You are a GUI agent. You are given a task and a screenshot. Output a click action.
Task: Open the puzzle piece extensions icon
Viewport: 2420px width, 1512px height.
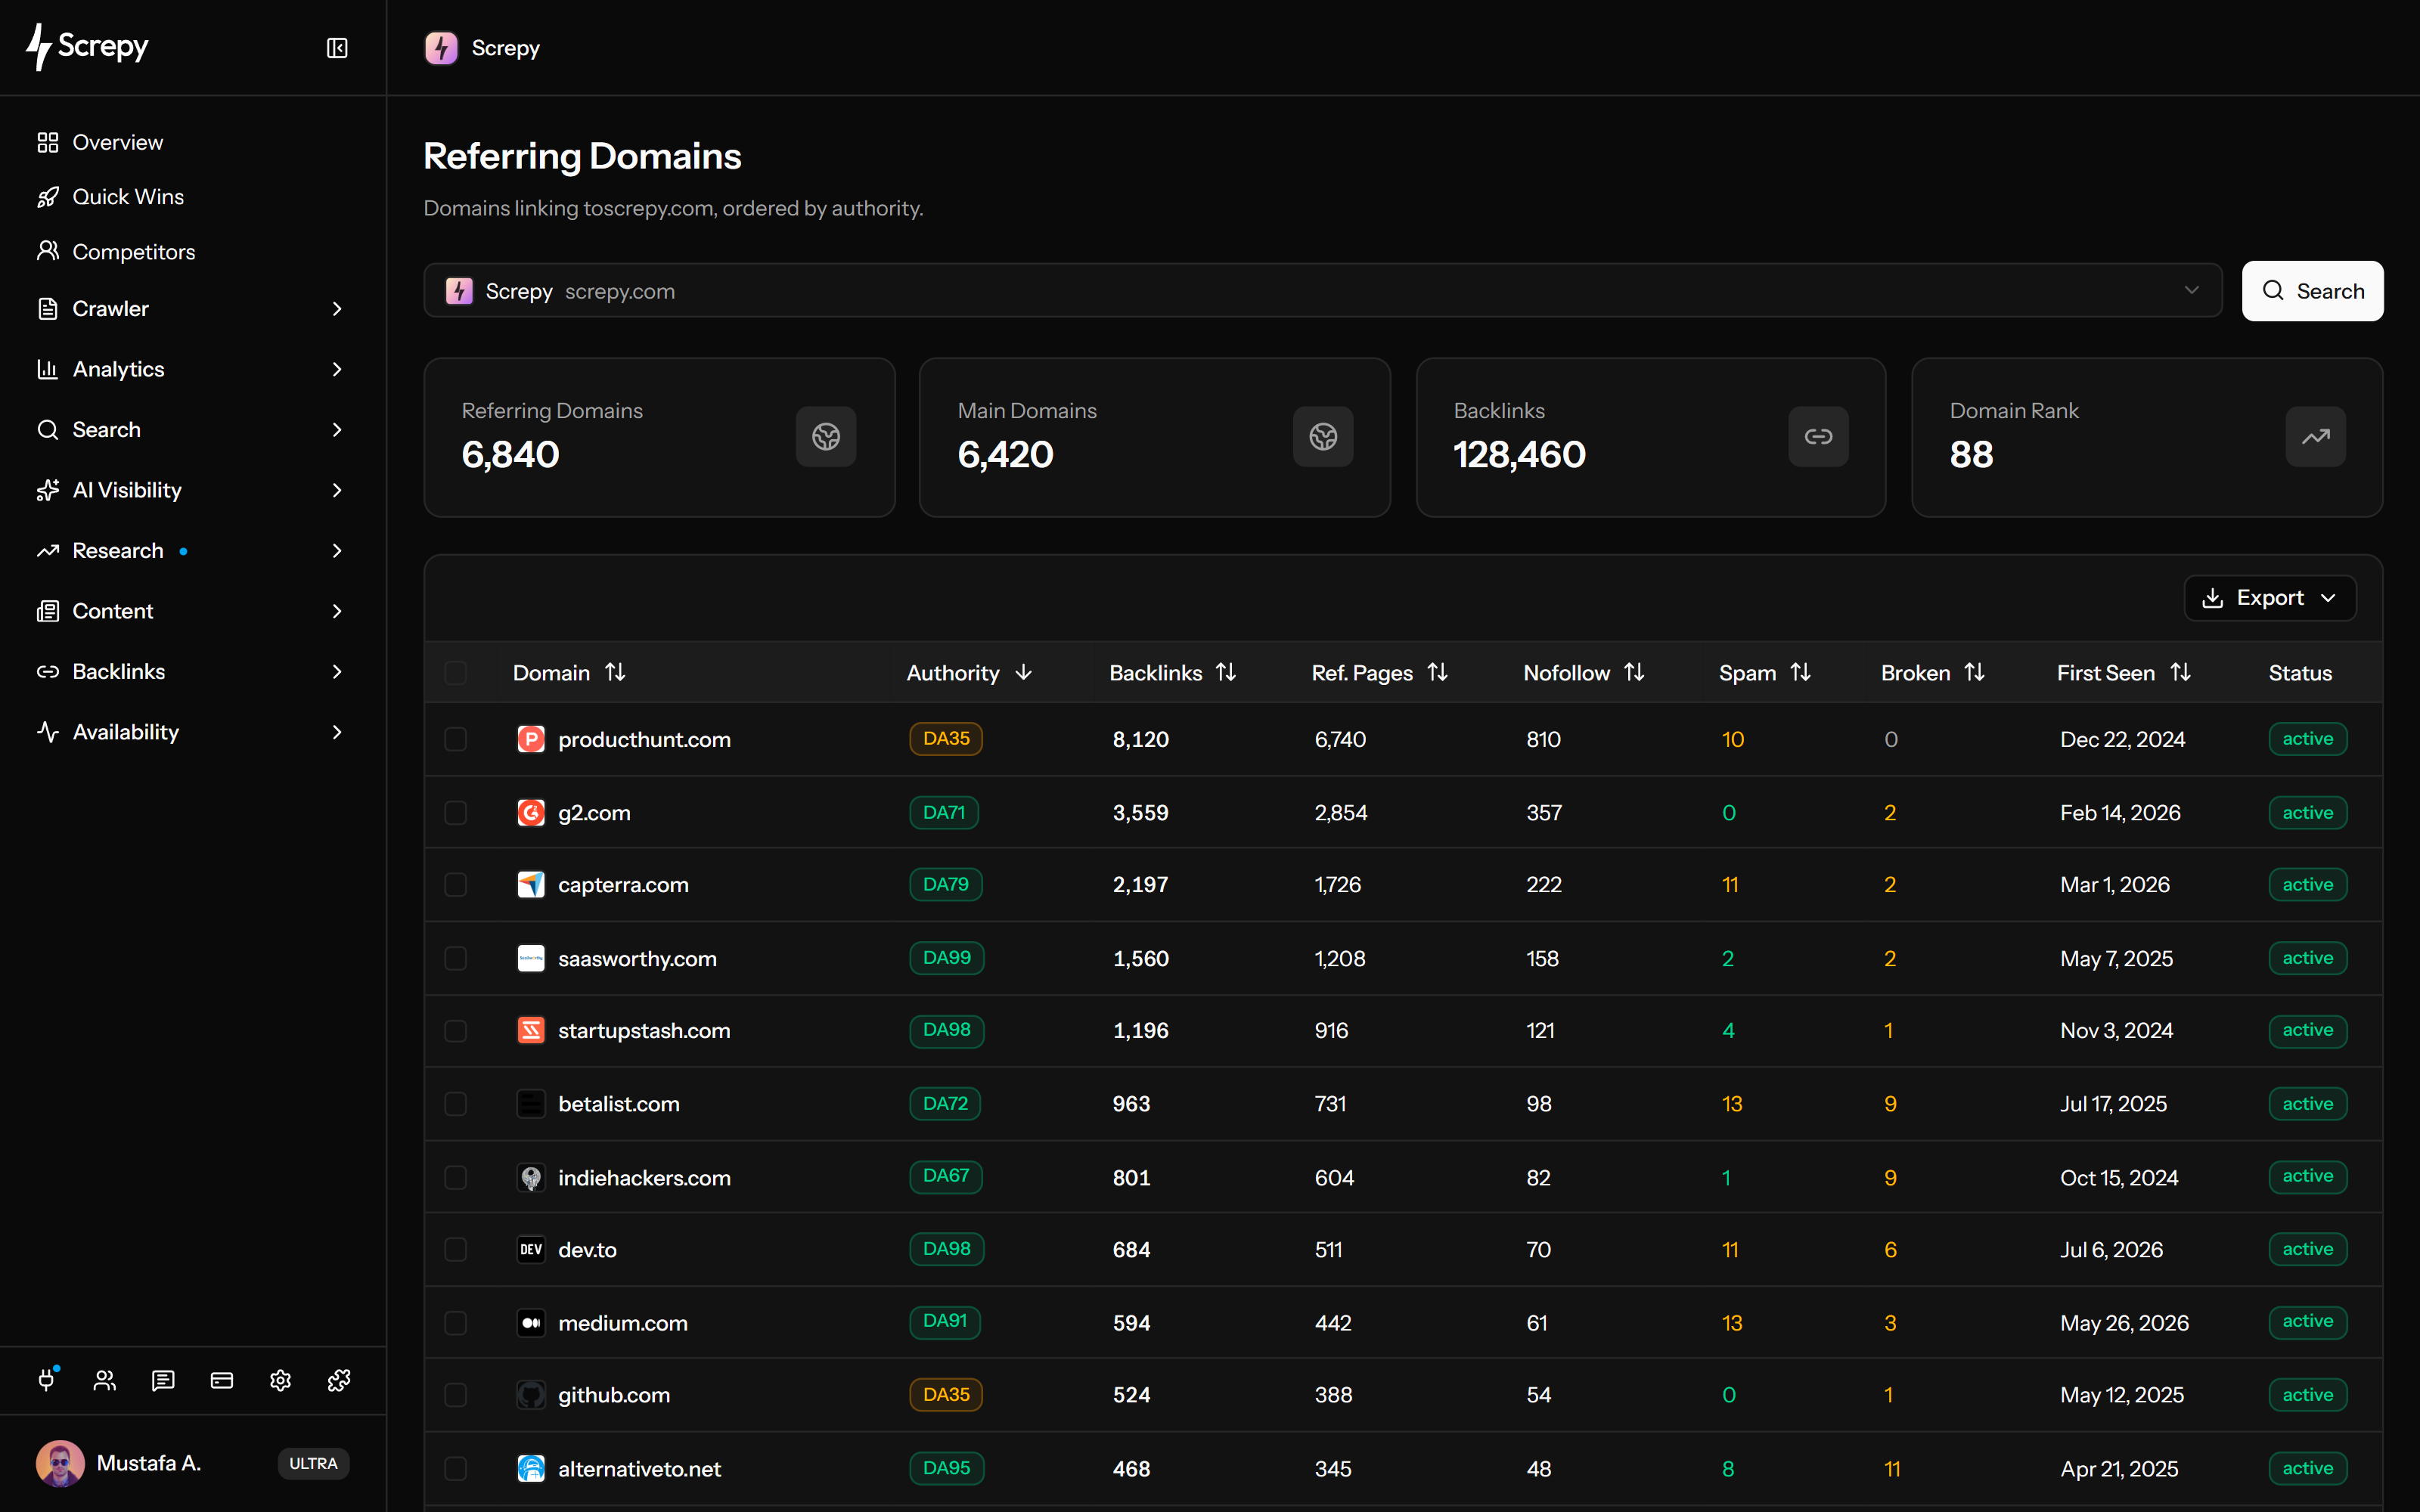(339, 1380)
